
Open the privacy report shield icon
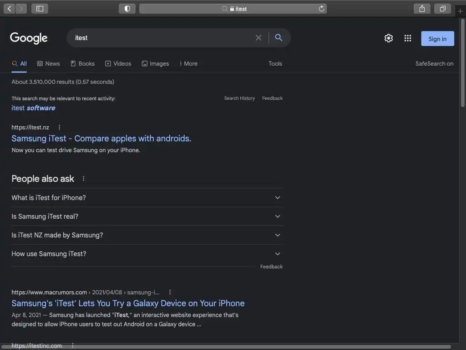click(x=127, y=9)
